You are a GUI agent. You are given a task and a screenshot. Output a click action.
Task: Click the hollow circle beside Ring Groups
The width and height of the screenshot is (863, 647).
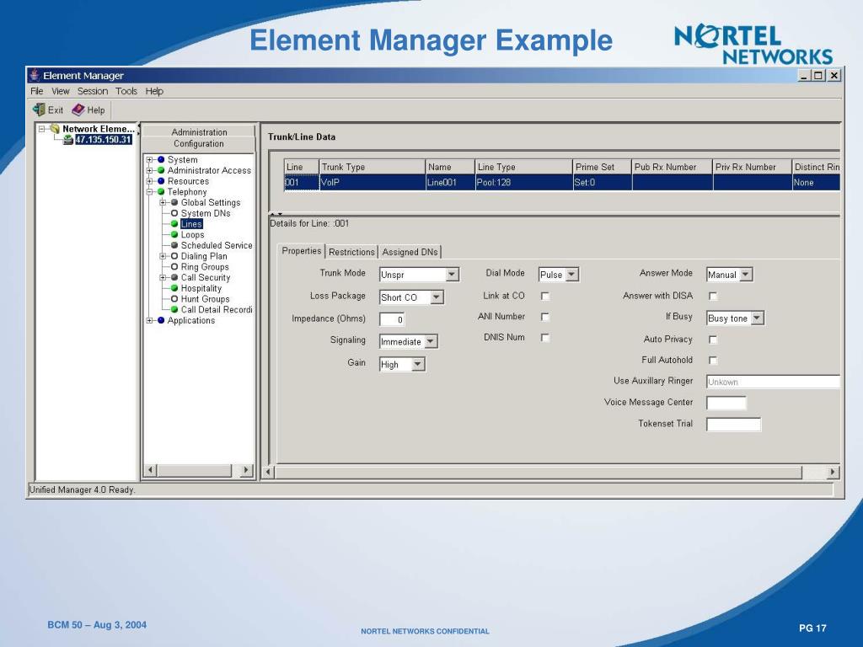tap(174, 267)
